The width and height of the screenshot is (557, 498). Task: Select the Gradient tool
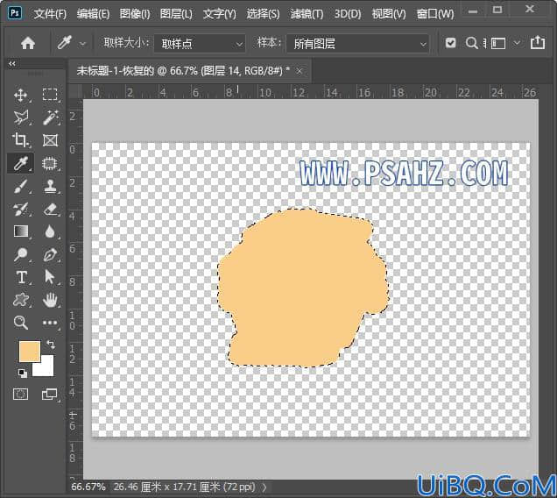(21, 231)
